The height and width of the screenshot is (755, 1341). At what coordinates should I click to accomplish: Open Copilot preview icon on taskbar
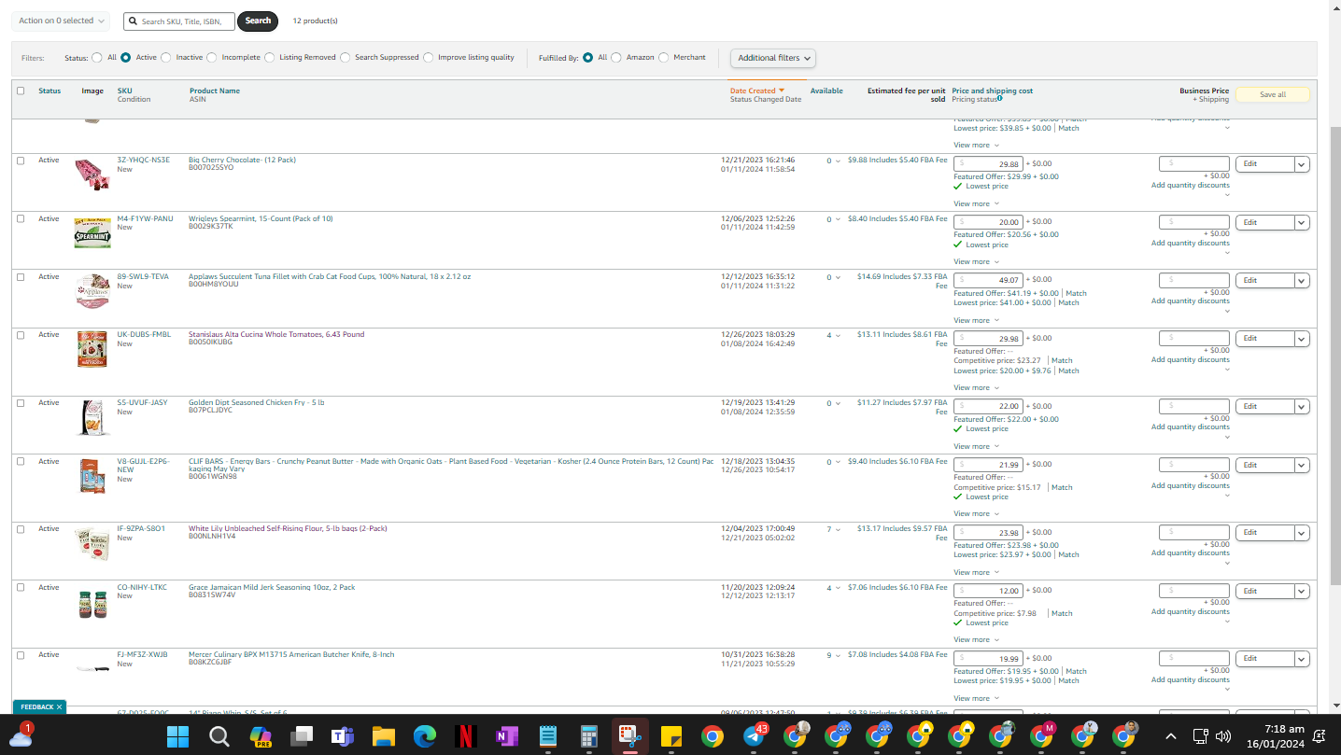click(260, 736)
